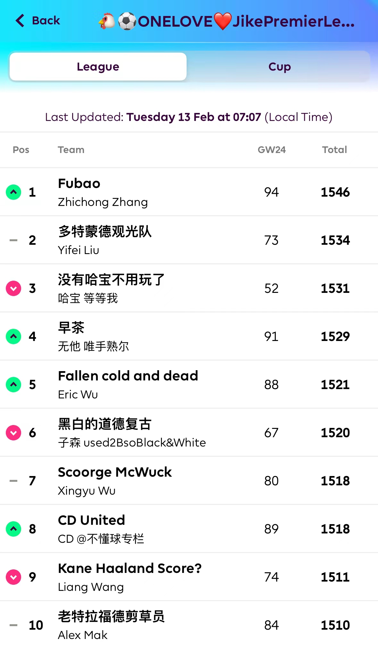Select Eric Wu's manager name

(x=78, y=395)
